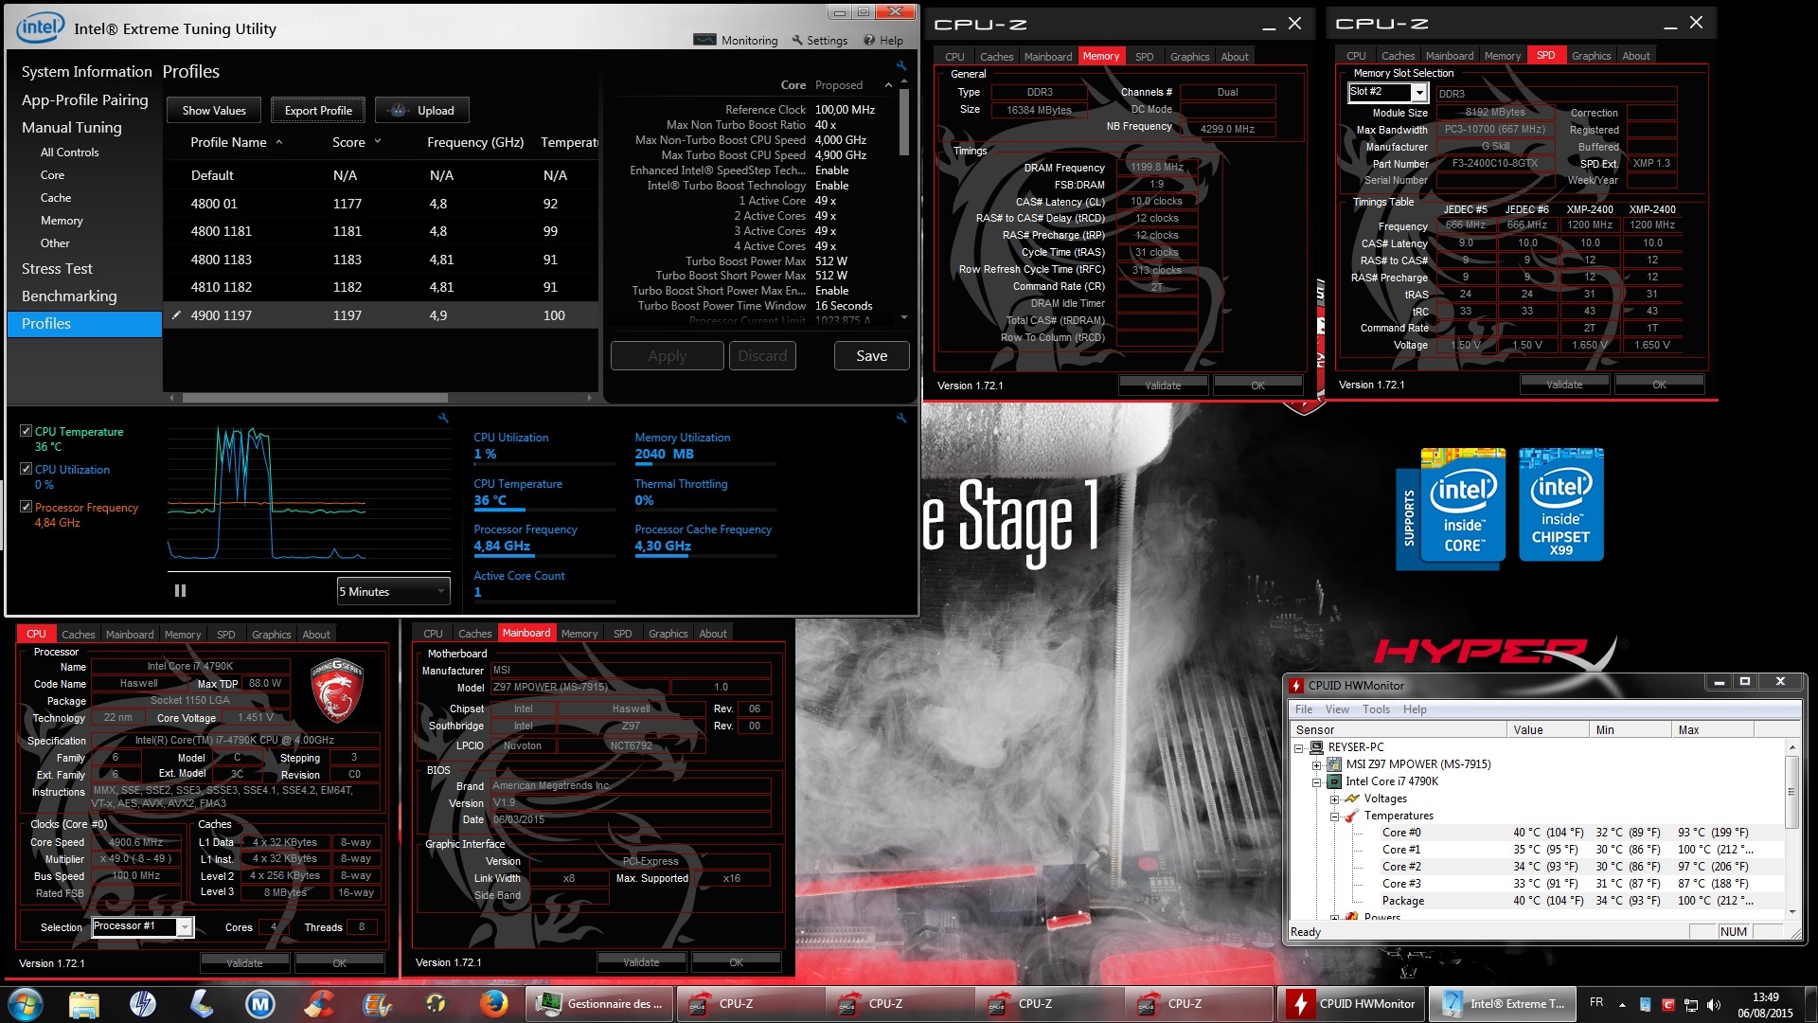Open Monitoring view in Intel XTU

(736, 41)
